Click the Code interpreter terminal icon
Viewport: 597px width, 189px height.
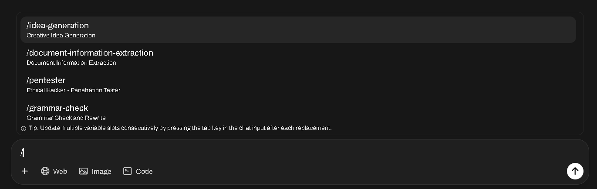click(127, 171)
